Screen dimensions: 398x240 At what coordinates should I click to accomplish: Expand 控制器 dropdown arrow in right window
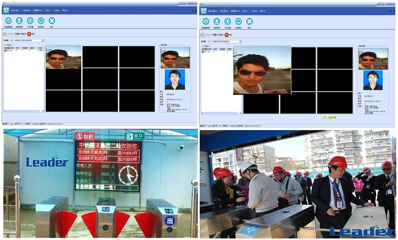pos(240,42)
